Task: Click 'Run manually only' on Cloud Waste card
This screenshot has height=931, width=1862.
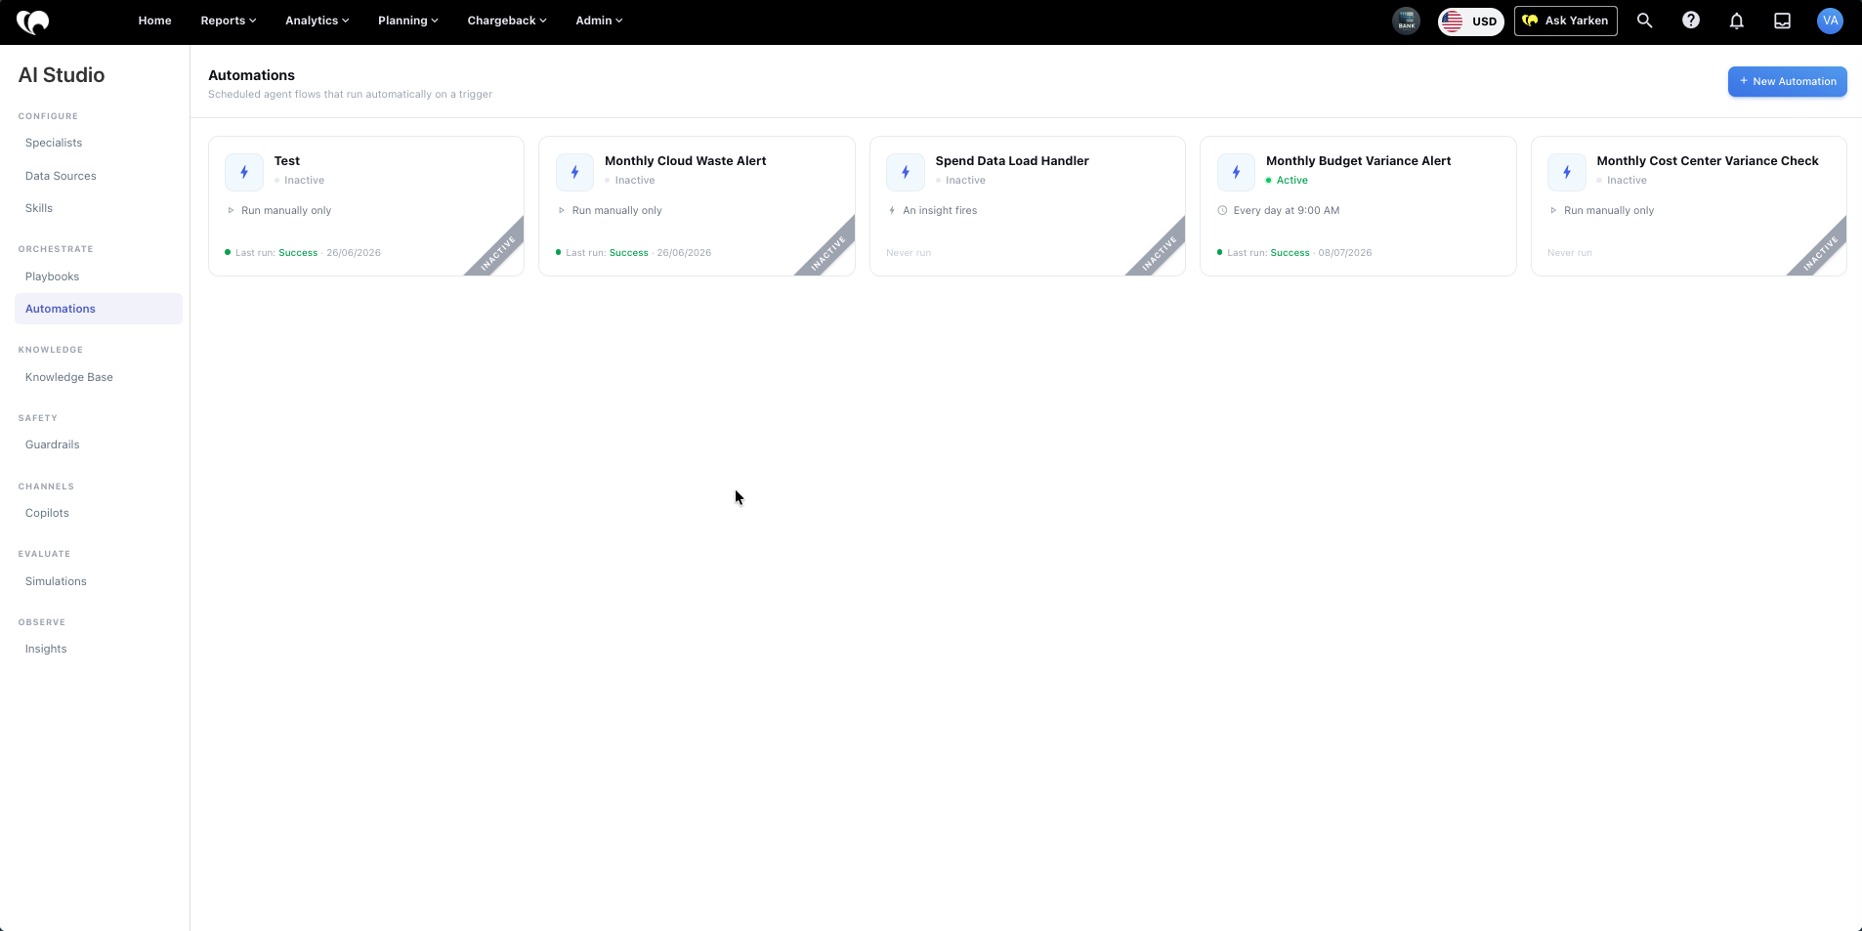Action: [616, 210]
